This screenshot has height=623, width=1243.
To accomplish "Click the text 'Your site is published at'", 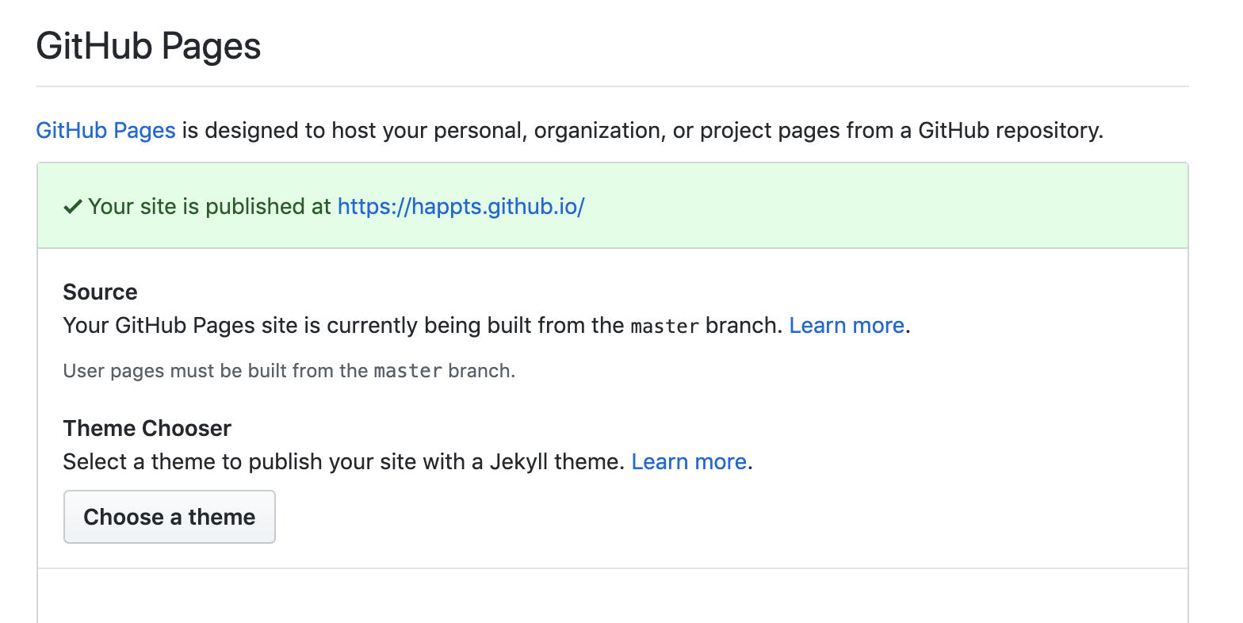I will (x=209, y=206).
